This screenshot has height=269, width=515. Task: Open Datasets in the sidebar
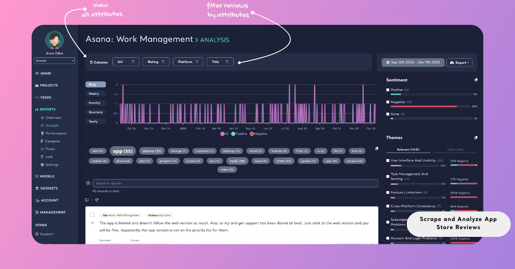point(46,188)
